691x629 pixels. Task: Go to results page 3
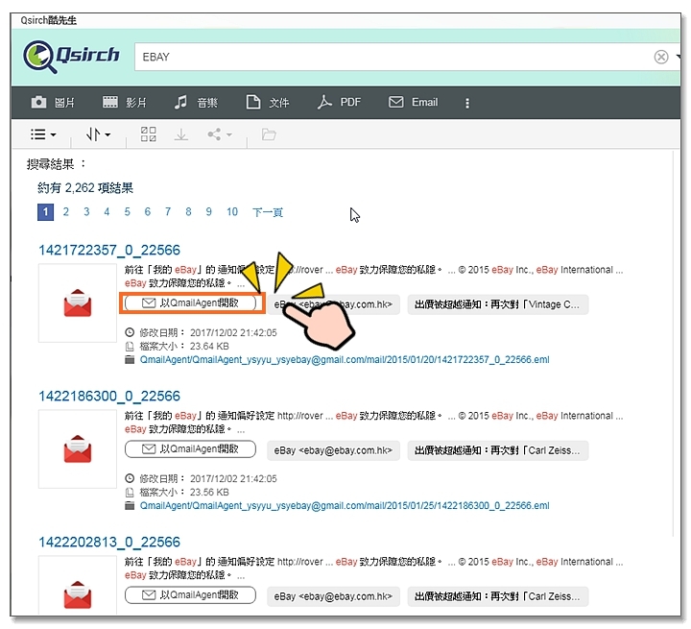click(x=86, y=211)
